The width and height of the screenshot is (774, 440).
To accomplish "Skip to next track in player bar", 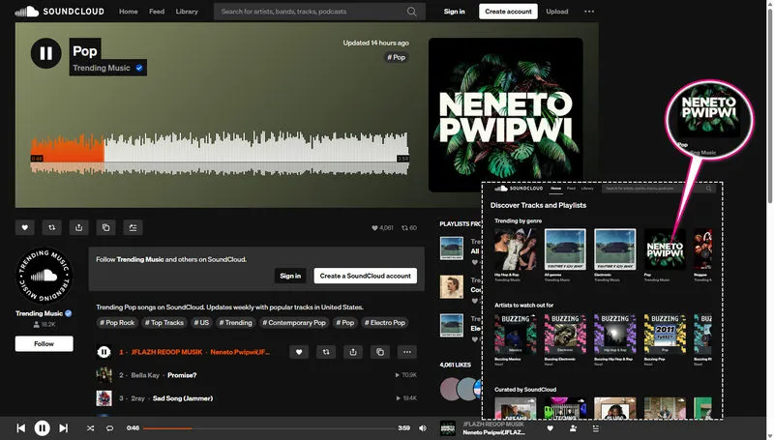I will [64, 428].
